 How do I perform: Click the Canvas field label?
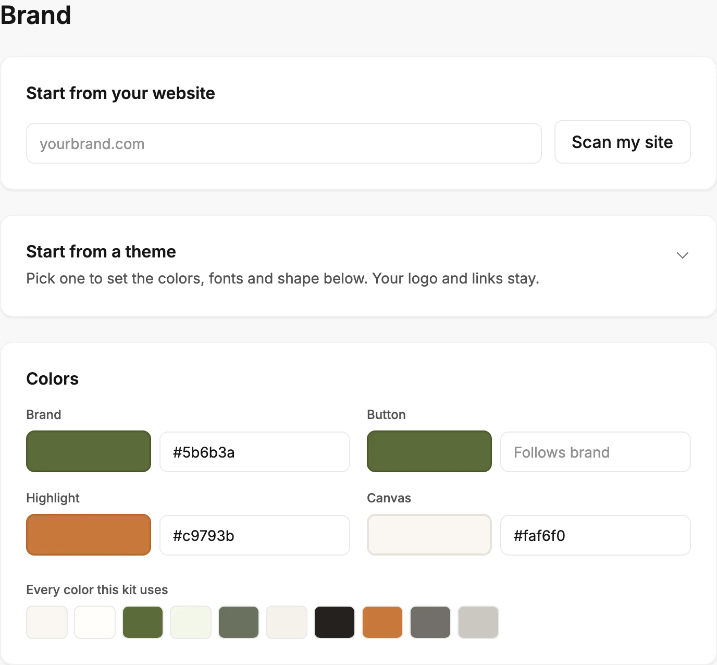pos(389,498)
